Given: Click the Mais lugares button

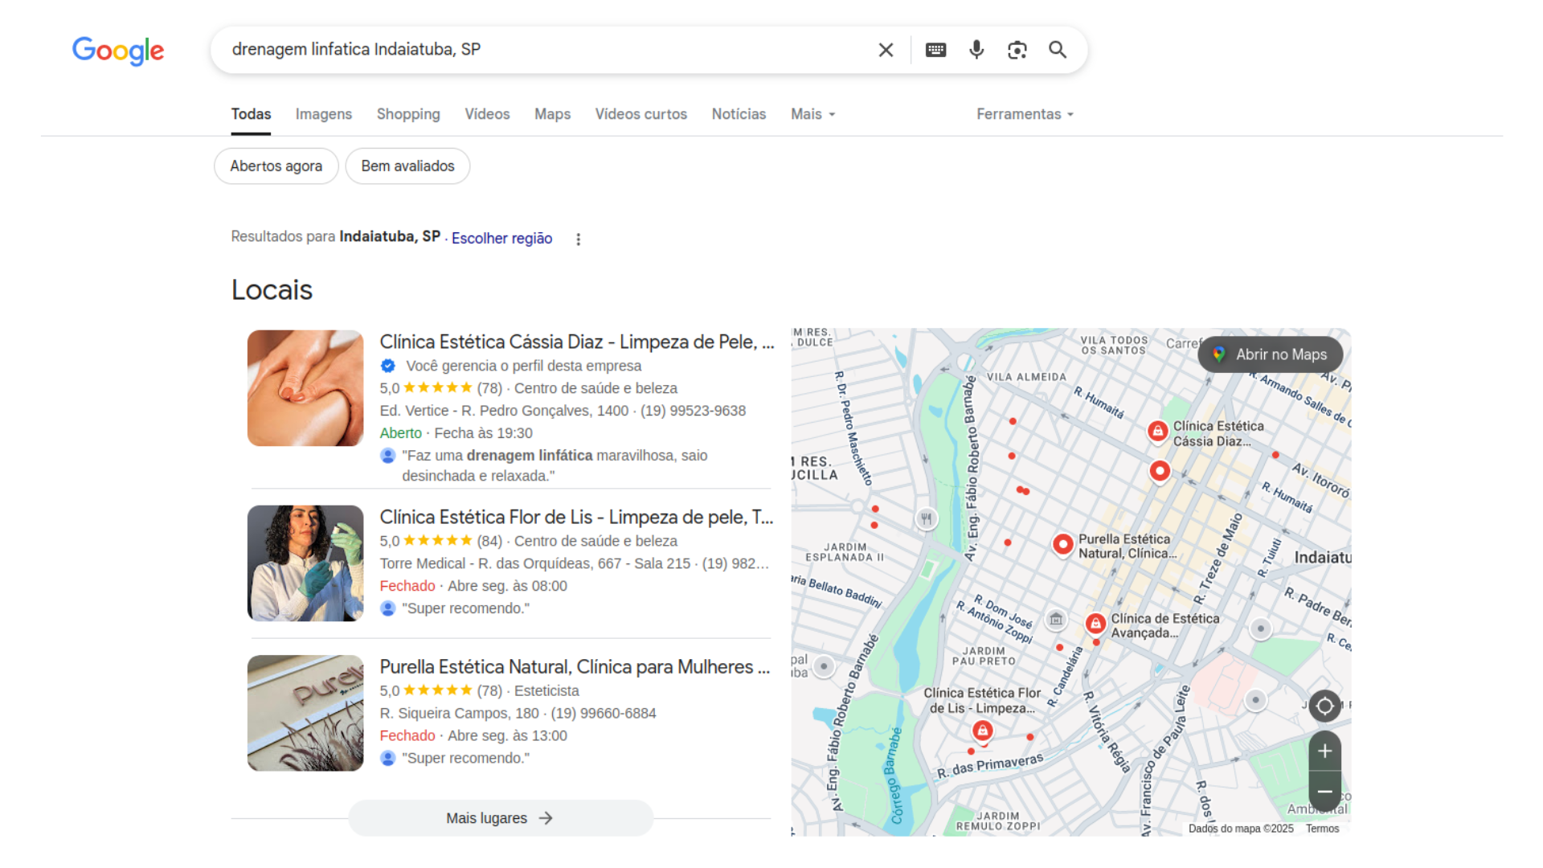Looking at the screenshot, I should 500,818.
